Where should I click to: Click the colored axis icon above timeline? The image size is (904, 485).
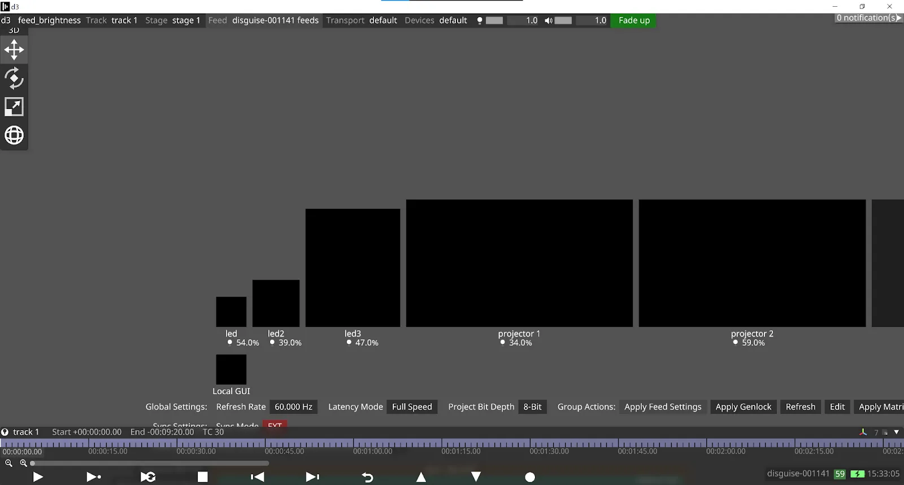(x=863, y=432)
